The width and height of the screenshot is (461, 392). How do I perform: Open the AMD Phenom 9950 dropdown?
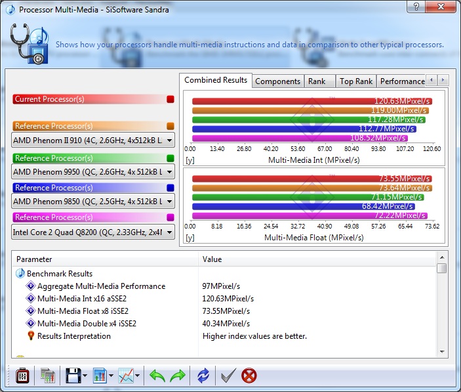click(x=93, y=172)
